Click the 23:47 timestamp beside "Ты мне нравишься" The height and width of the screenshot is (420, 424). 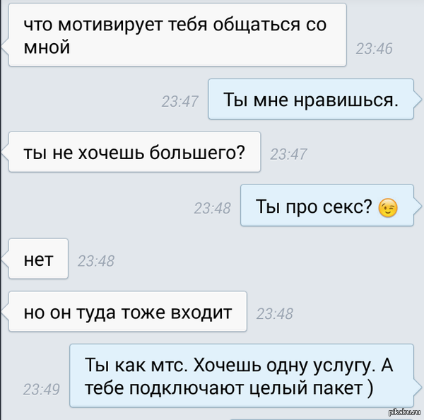179,102
